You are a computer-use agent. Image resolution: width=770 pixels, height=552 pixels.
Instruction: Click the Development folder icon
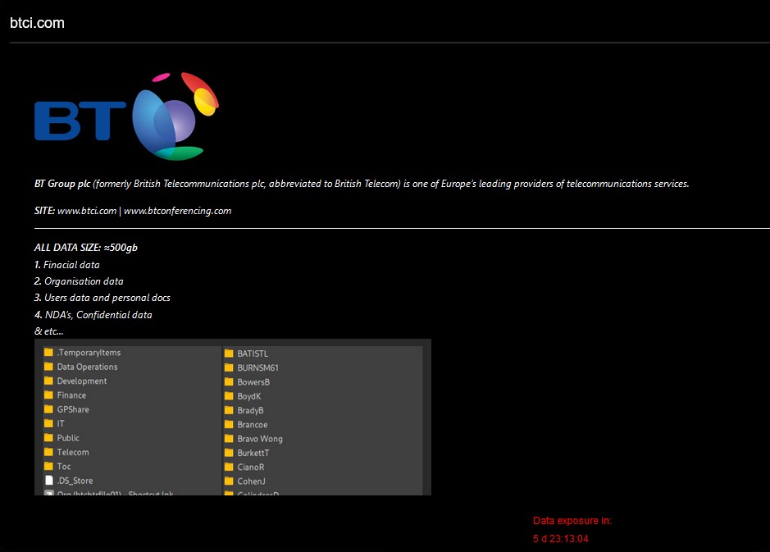tap(49, 381)
